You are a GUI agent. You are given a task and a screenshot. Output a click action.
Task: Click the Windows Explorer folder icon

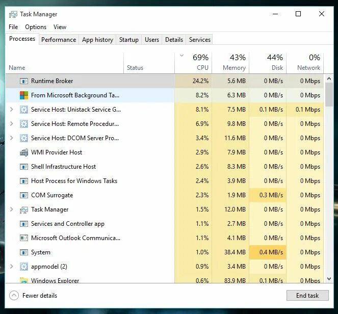coord(24,280)
